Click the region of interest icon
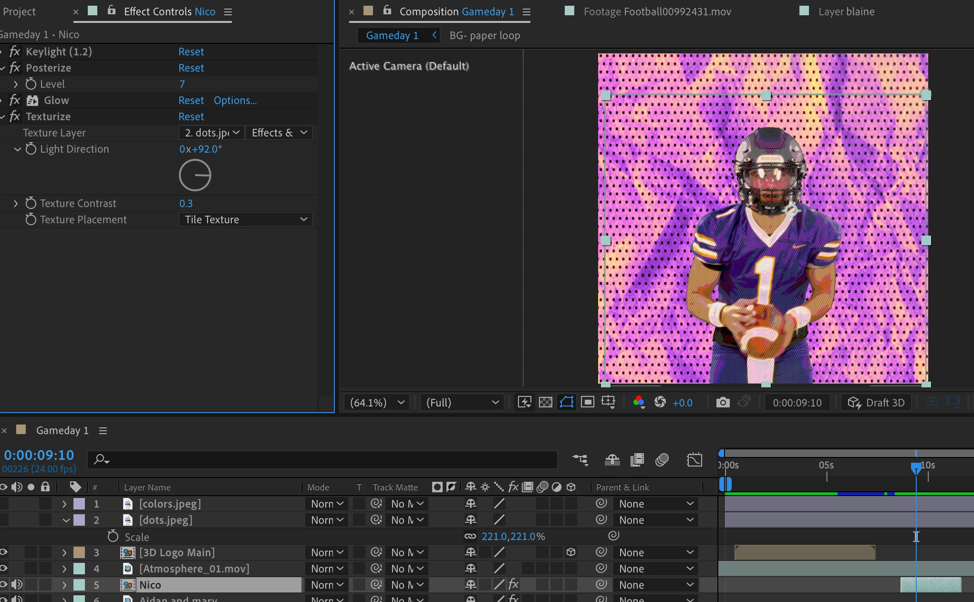This screenshot has width=974, height=602. click(x=587, y=403)
